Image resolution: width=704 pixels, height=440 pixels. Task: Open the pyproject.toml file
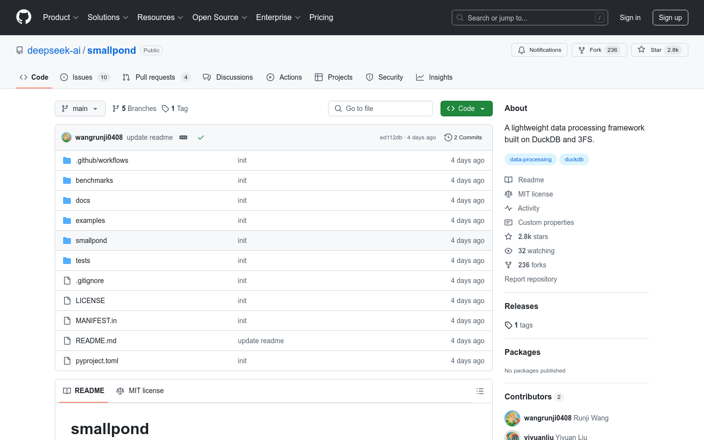click(x=97, y=361)
